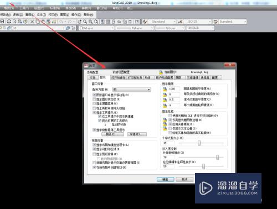
Task: Click the Publish toolbar icon
Action: click(20, 22)
